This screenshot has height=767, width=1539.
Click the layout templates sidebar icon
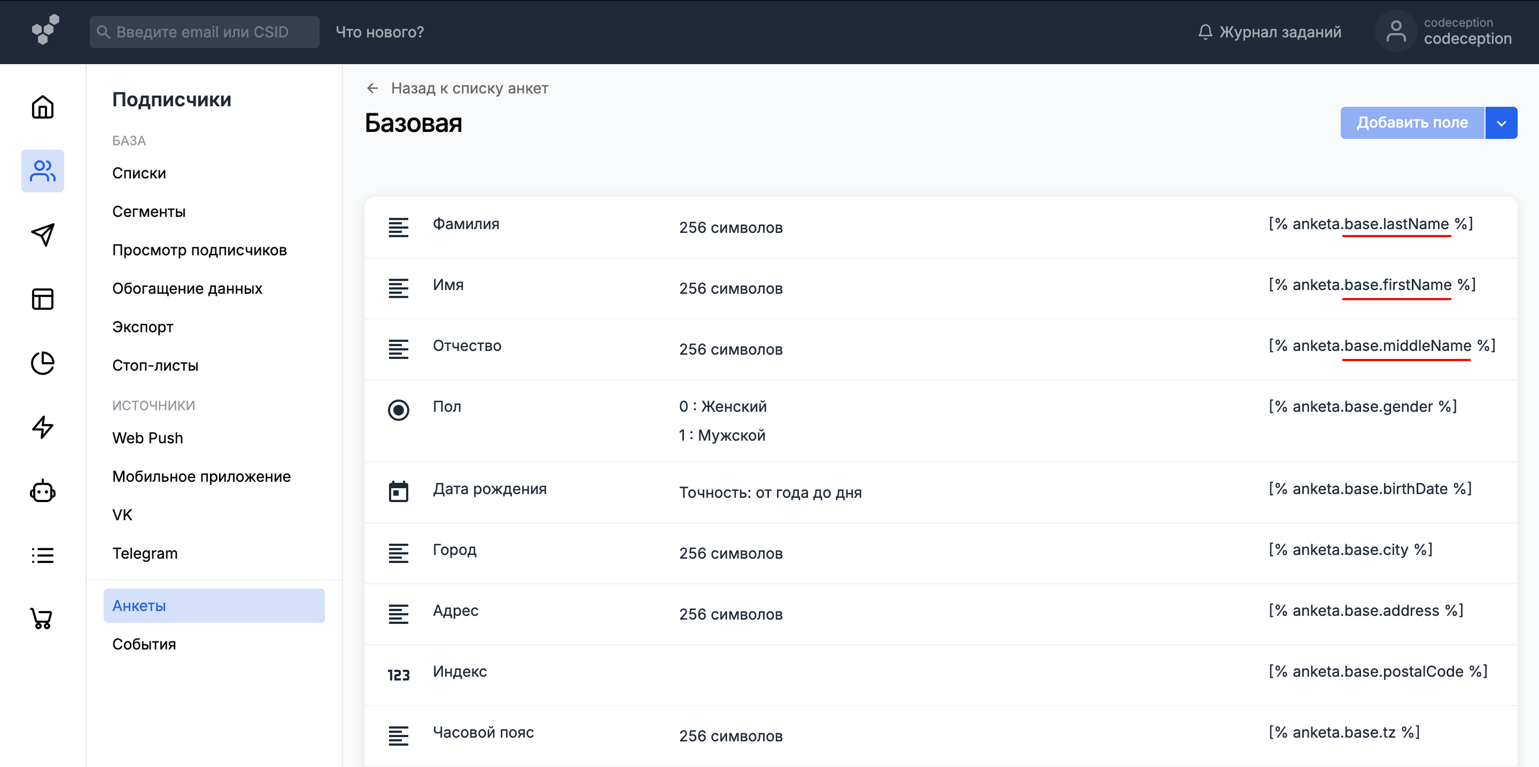pos(42,299)
